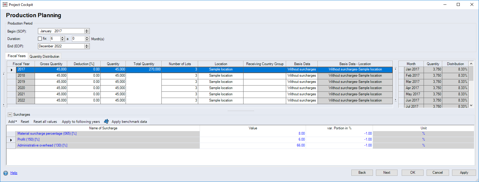Collapse the Surcharges section

(10, 115)
